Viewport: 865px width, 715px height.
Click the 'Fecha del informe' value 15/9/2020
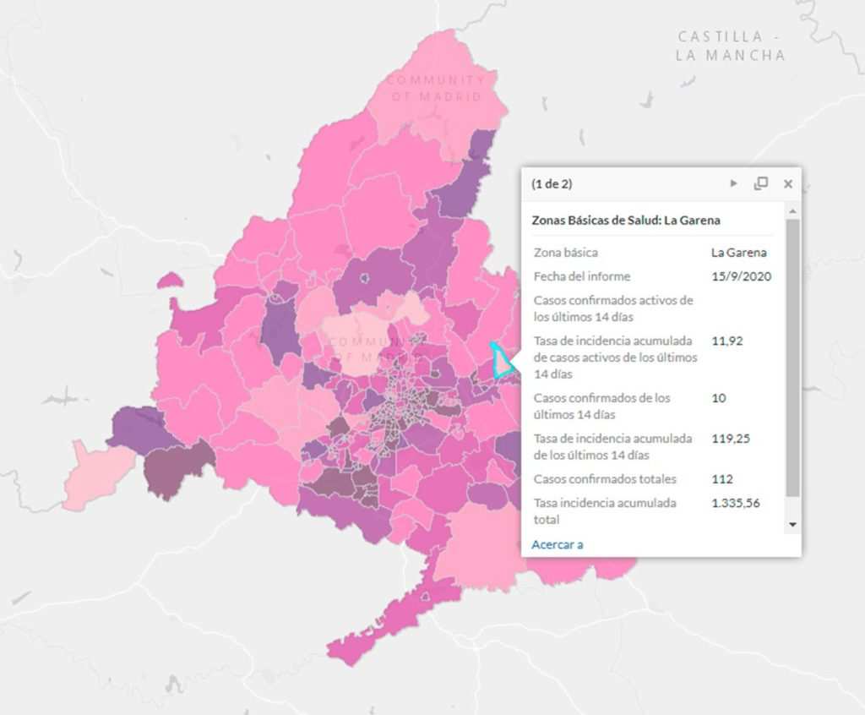click(x=741, y=276)
